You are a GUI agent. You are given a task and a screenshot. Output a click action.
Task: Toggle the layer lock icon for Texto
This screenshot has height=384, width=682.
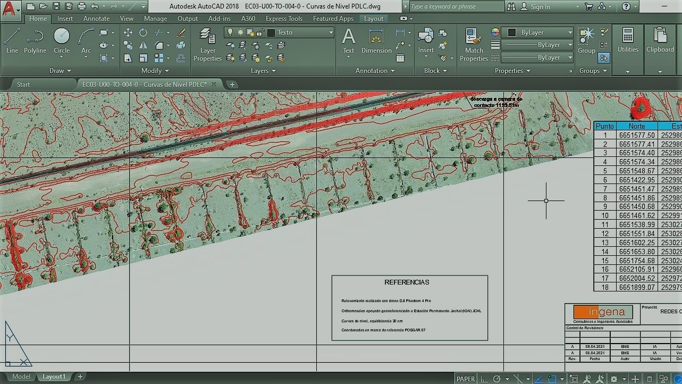click(x=260, y=32)
